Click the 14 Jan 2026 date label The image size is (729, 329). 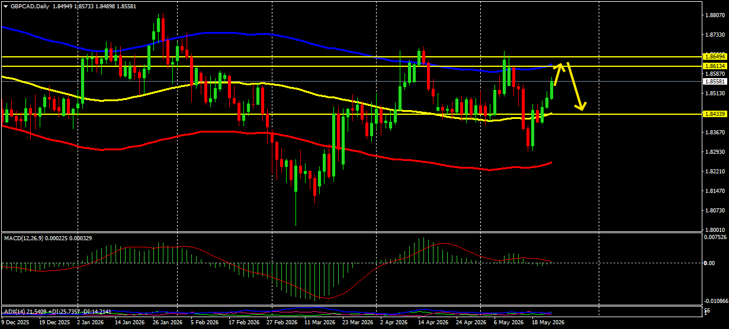[130, 323]
